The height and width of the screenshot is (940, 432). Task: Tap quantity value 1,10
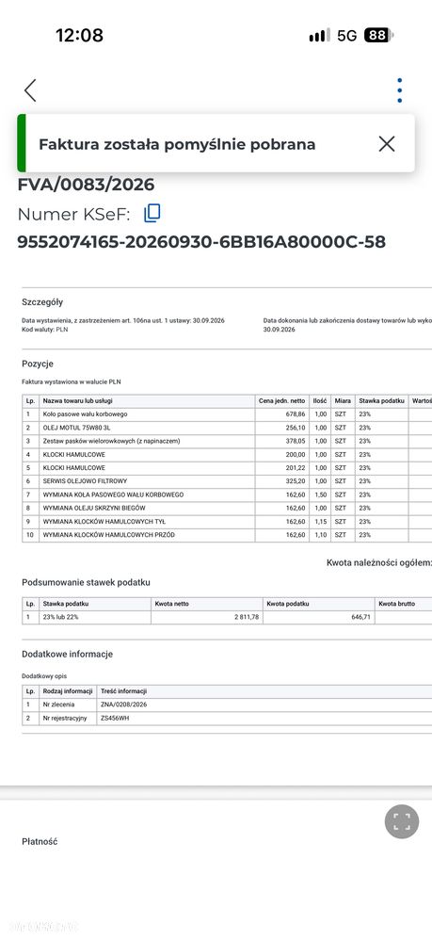click(x=321, y=535)
